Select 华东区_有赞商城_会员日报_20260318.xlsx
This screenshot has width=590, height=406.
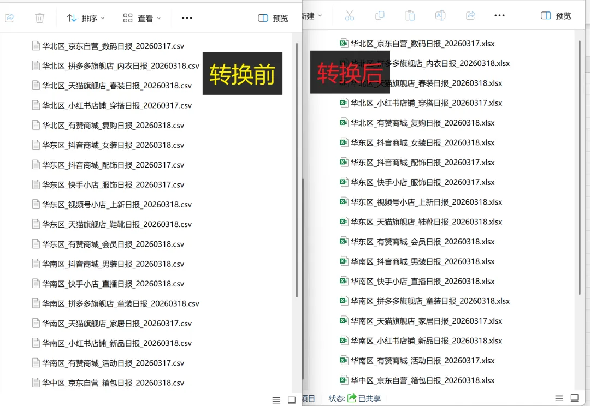[417, 242]
